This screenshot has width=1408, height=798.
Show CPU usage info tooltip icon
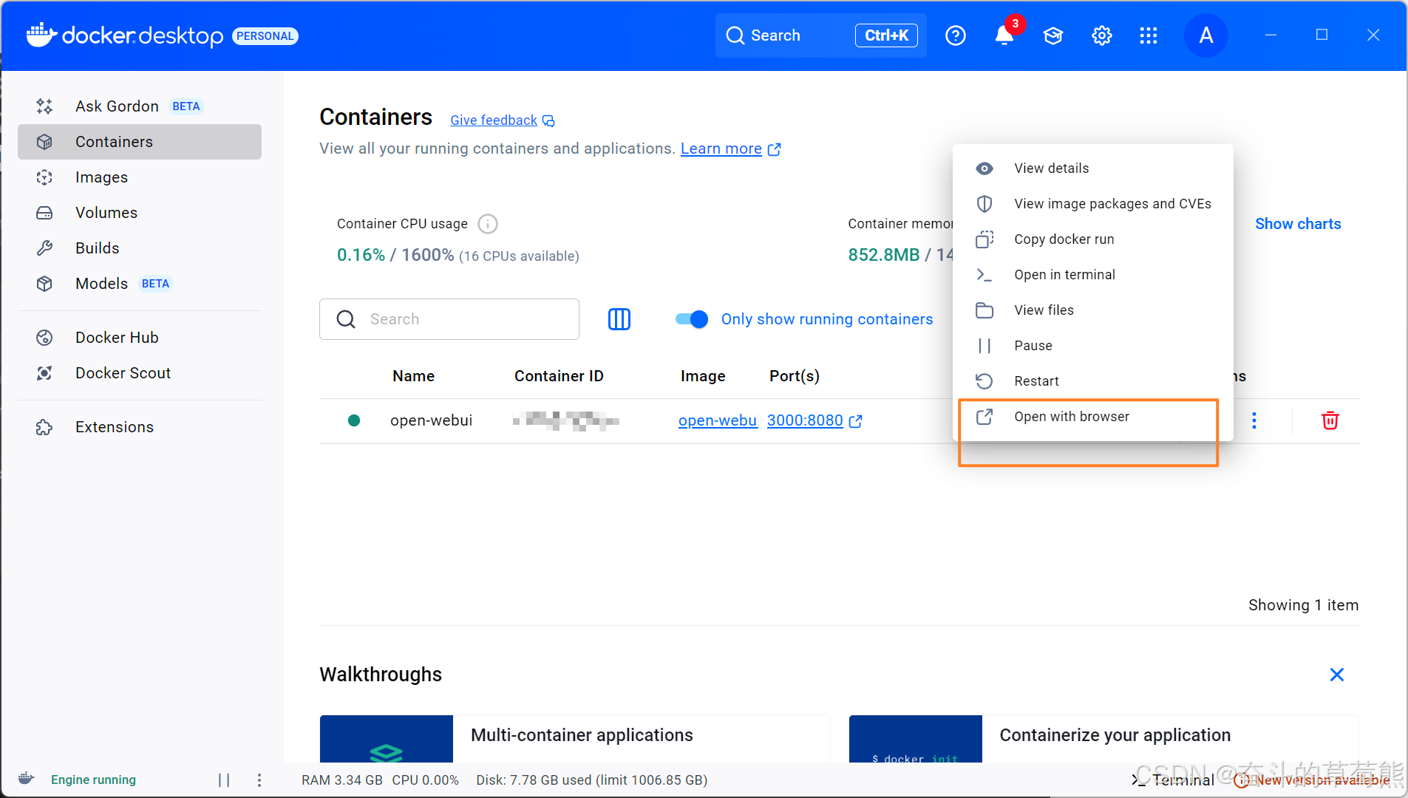coord(488,223)
